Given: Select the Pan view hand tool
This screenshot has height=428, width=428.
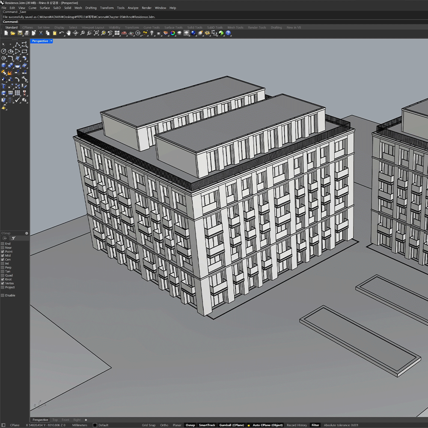Looking at the screenshot, I should tap(69, 33).
